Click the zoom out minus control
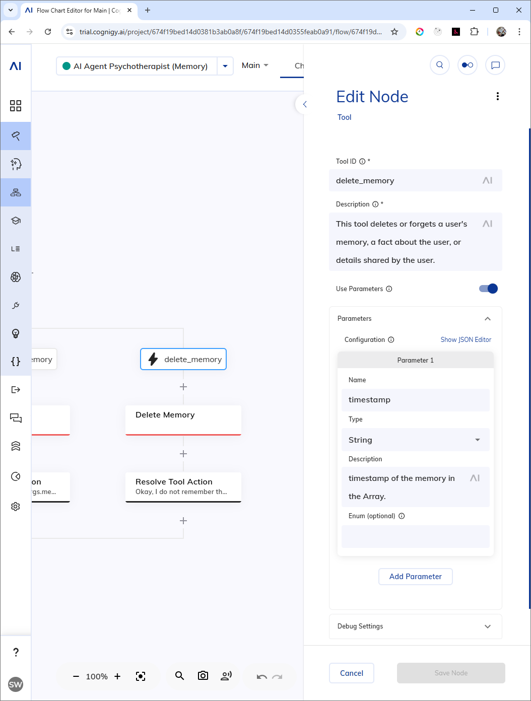The width and height of the screenshot is (531, 701). point(76,676)
